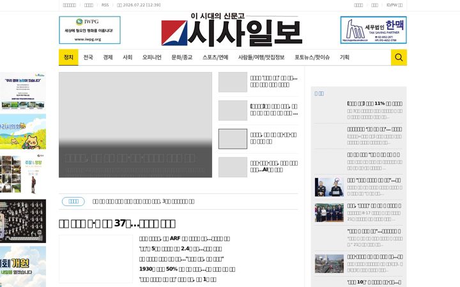
Task: Open the 오피니언 menu item
Action: point(152,57)
